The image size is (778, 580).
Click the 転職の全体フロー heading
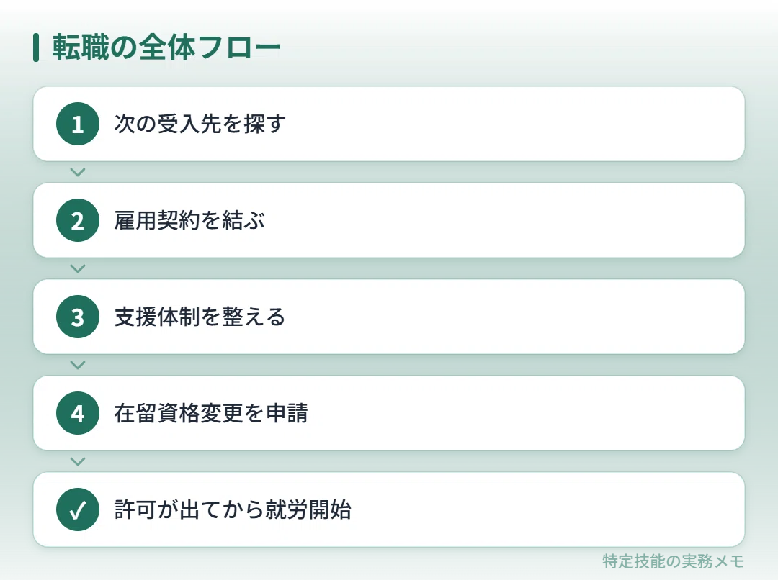click(166, 47)
